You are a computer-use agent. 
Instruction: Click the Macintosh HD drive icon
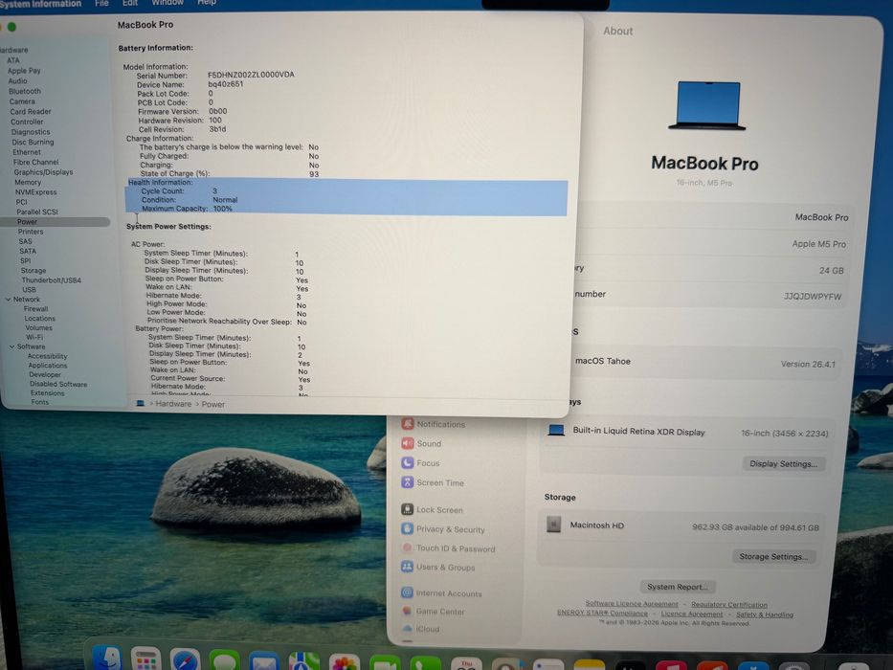(x=553, y=525)
